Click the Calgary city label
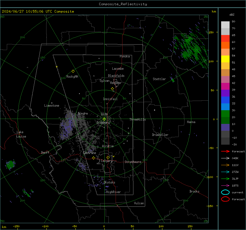This screenshot has width=246, height=230. [x=107, y=161]
